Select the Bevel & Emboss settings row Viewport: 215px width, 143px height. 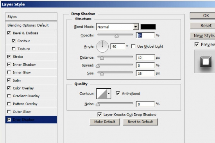pyautogui.click(x=31, y=33)
